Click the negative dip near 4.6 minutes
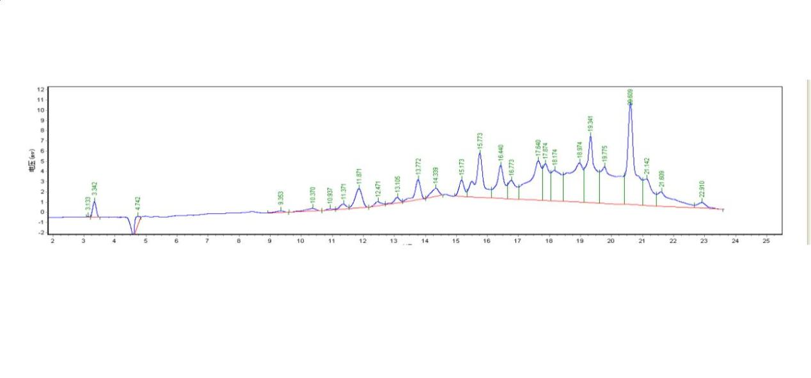Viewport: 811px width, 378px height. point(134,231)
